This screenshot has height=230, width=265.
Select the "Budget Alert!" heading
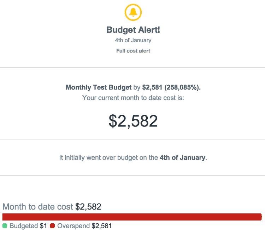tap(133, 30)
